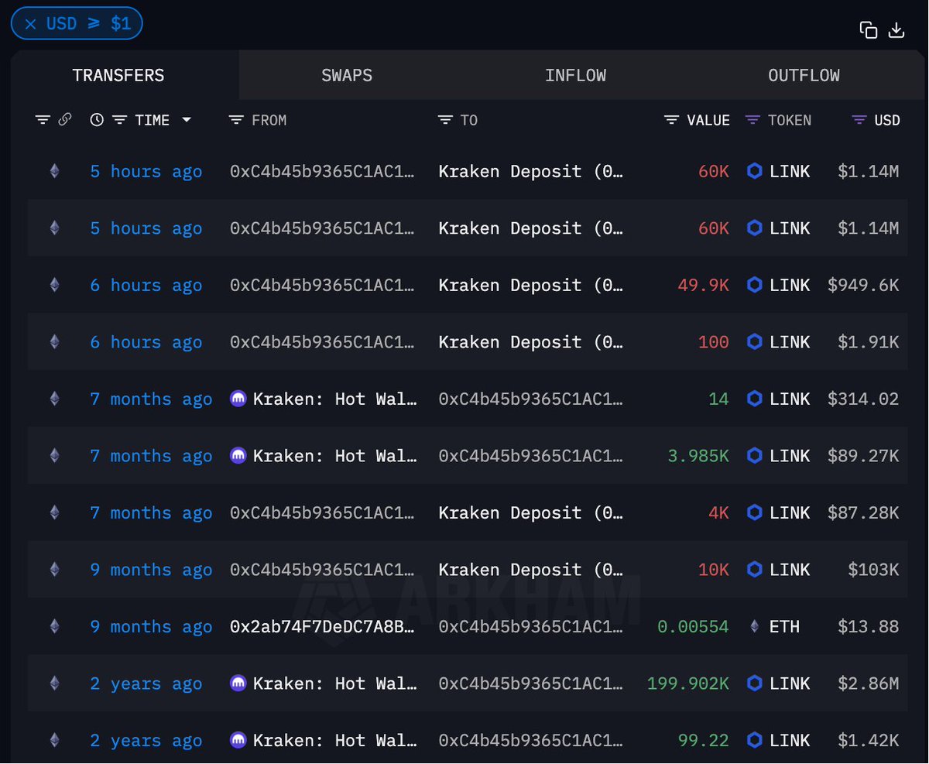
Task: Click Ethereum icon in $2.86M row
Action: pos(54,683)
